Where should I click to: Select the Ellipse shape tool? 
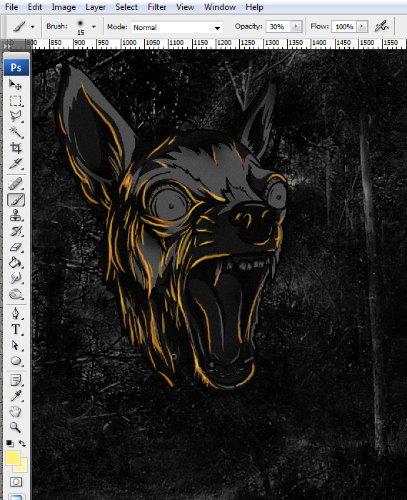pos(15,361)
